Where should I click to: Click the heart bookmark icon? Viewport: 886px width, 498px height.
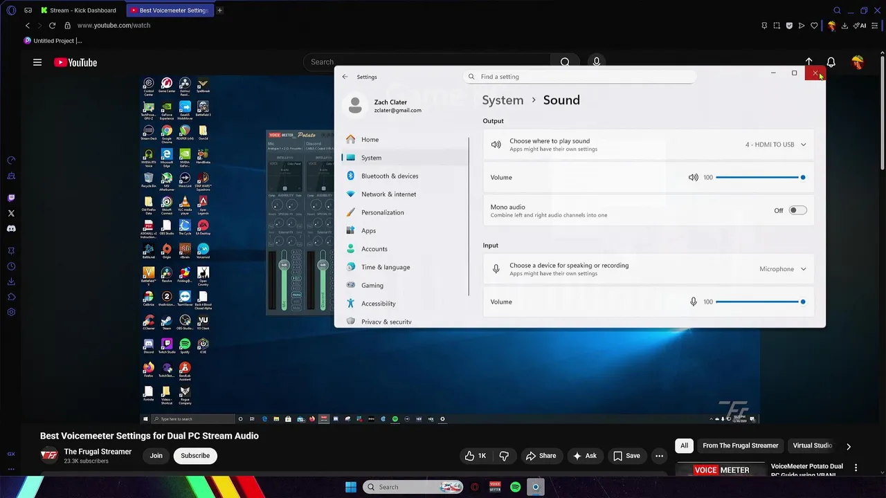814,26
